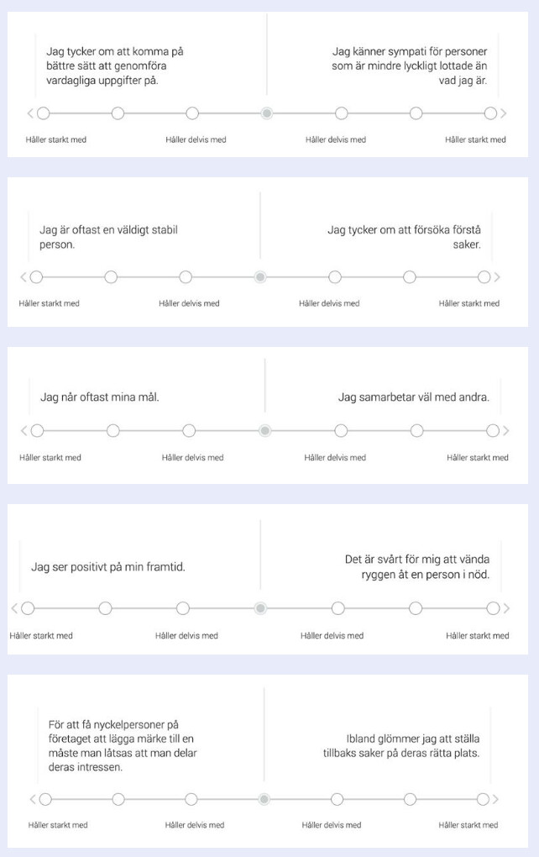Click left chevron on 'Jag ser positivt på min framtid' scale
The image size is (539, 857).
click(x=14, y=608)
